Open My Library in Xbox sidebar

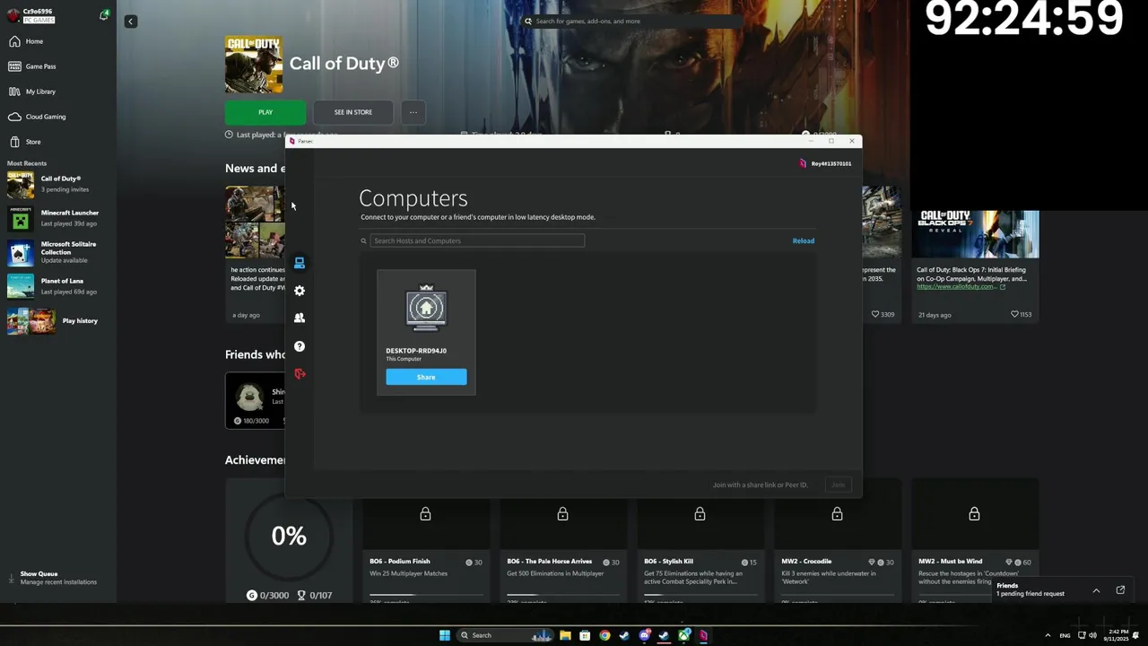[x=40, y=92]
